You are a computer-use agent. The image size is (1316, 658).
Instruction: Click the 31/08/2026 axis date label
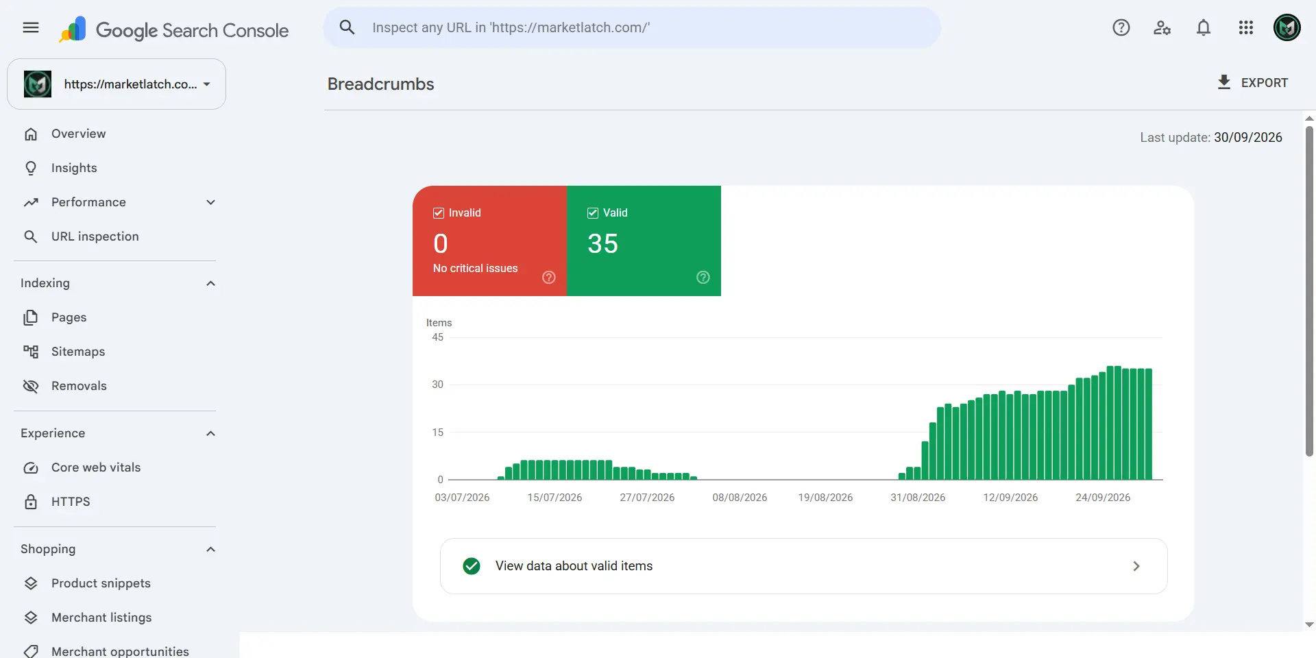click(918, 498)
